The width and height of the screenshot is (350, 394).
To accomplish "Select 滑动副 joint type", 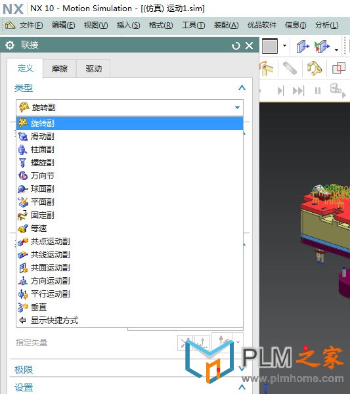I will click(129, 137).
